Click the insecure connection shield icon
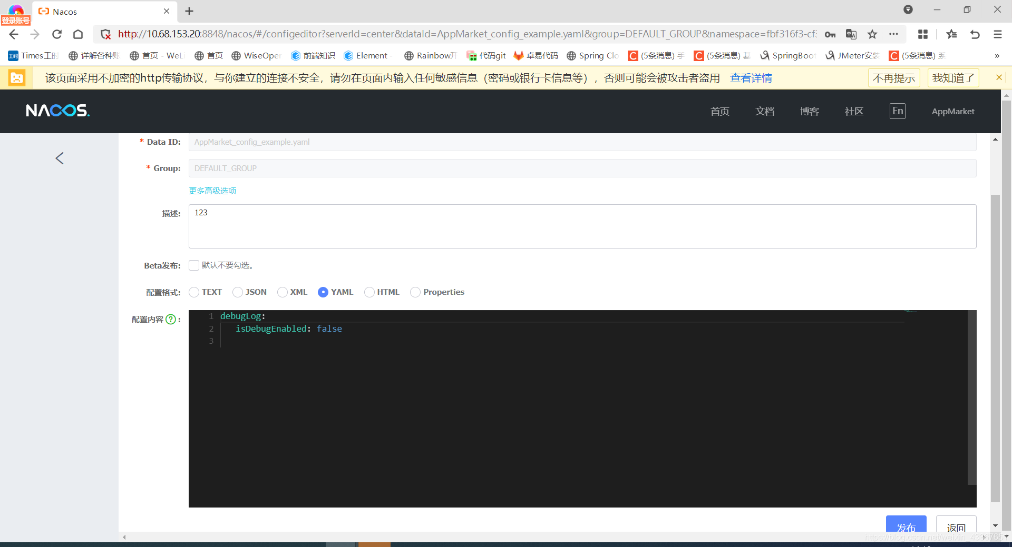 (x=106, y=34)
